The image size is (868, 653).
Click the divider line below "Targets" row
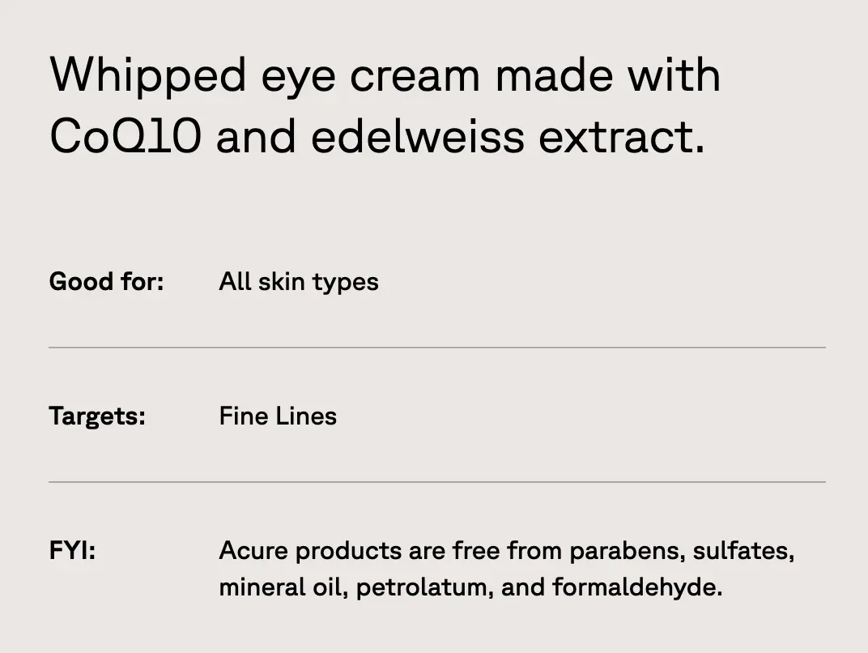437,482
